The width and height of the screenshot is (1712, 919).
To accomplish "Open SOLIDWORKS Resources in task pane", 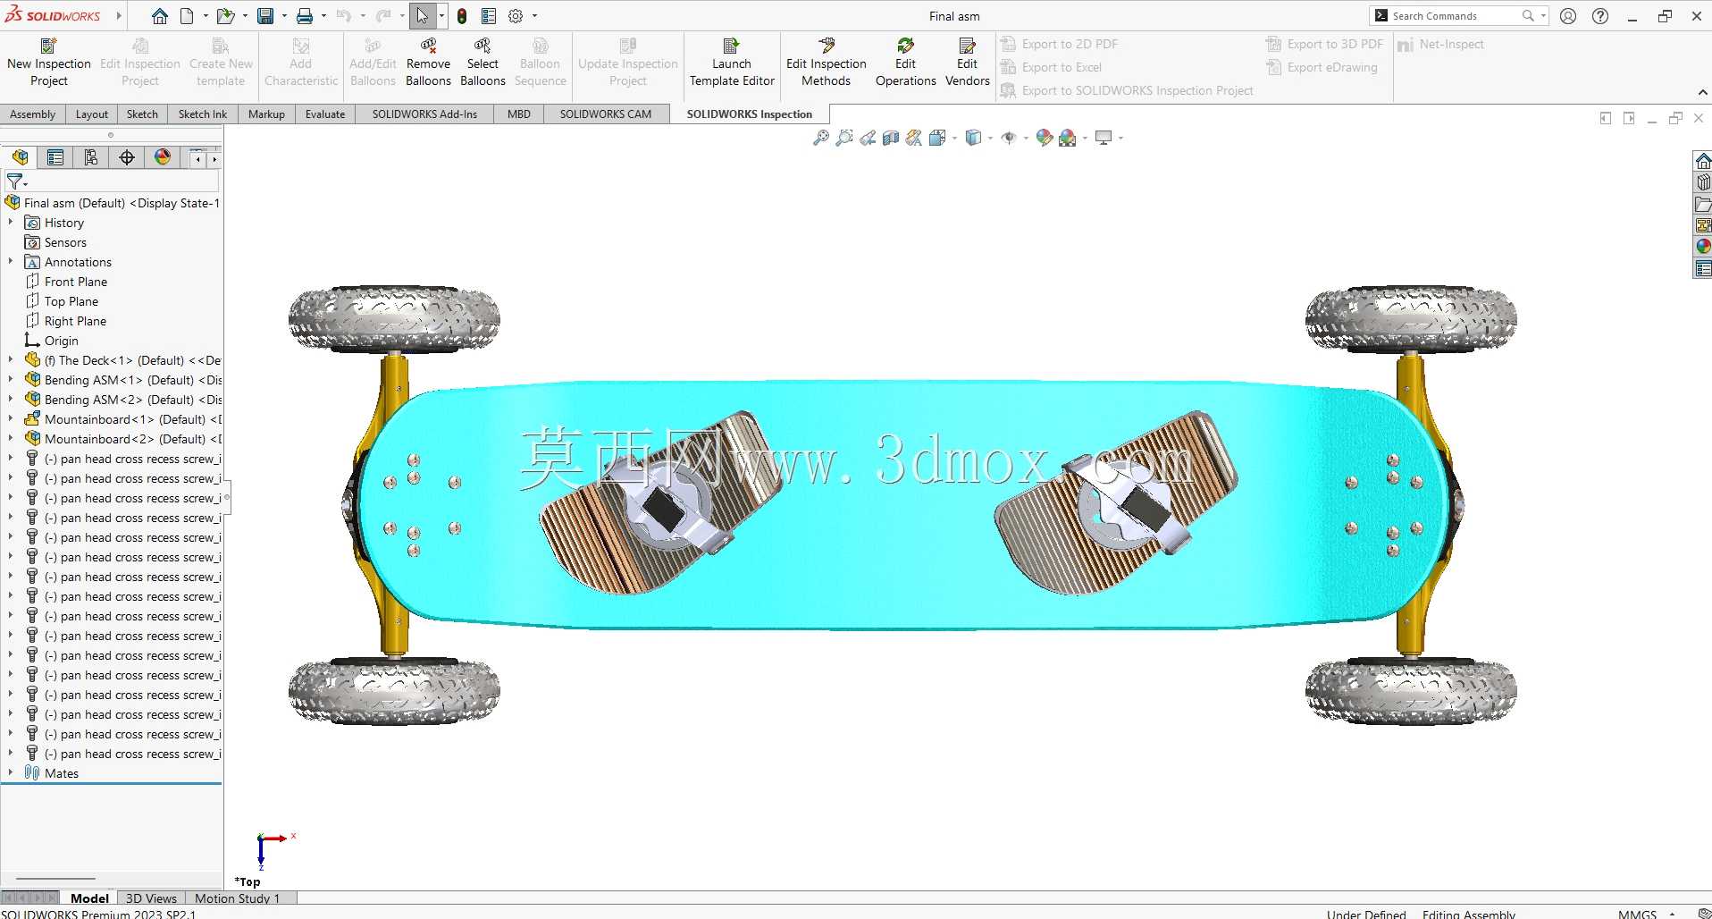I will tap(1703, 161).
